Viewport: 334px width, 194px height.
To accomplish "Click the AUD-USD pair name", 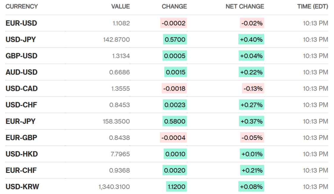I will (21, 72).
